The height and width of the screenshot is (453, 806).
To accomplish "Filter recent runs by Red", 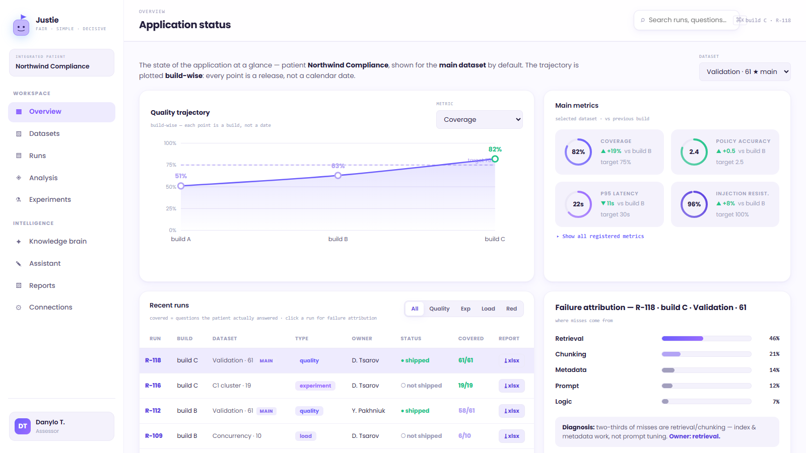I will click(x=511, y=309).
